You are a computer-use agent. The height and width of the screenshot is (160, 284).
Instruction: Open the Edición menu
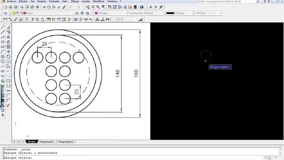24,1
